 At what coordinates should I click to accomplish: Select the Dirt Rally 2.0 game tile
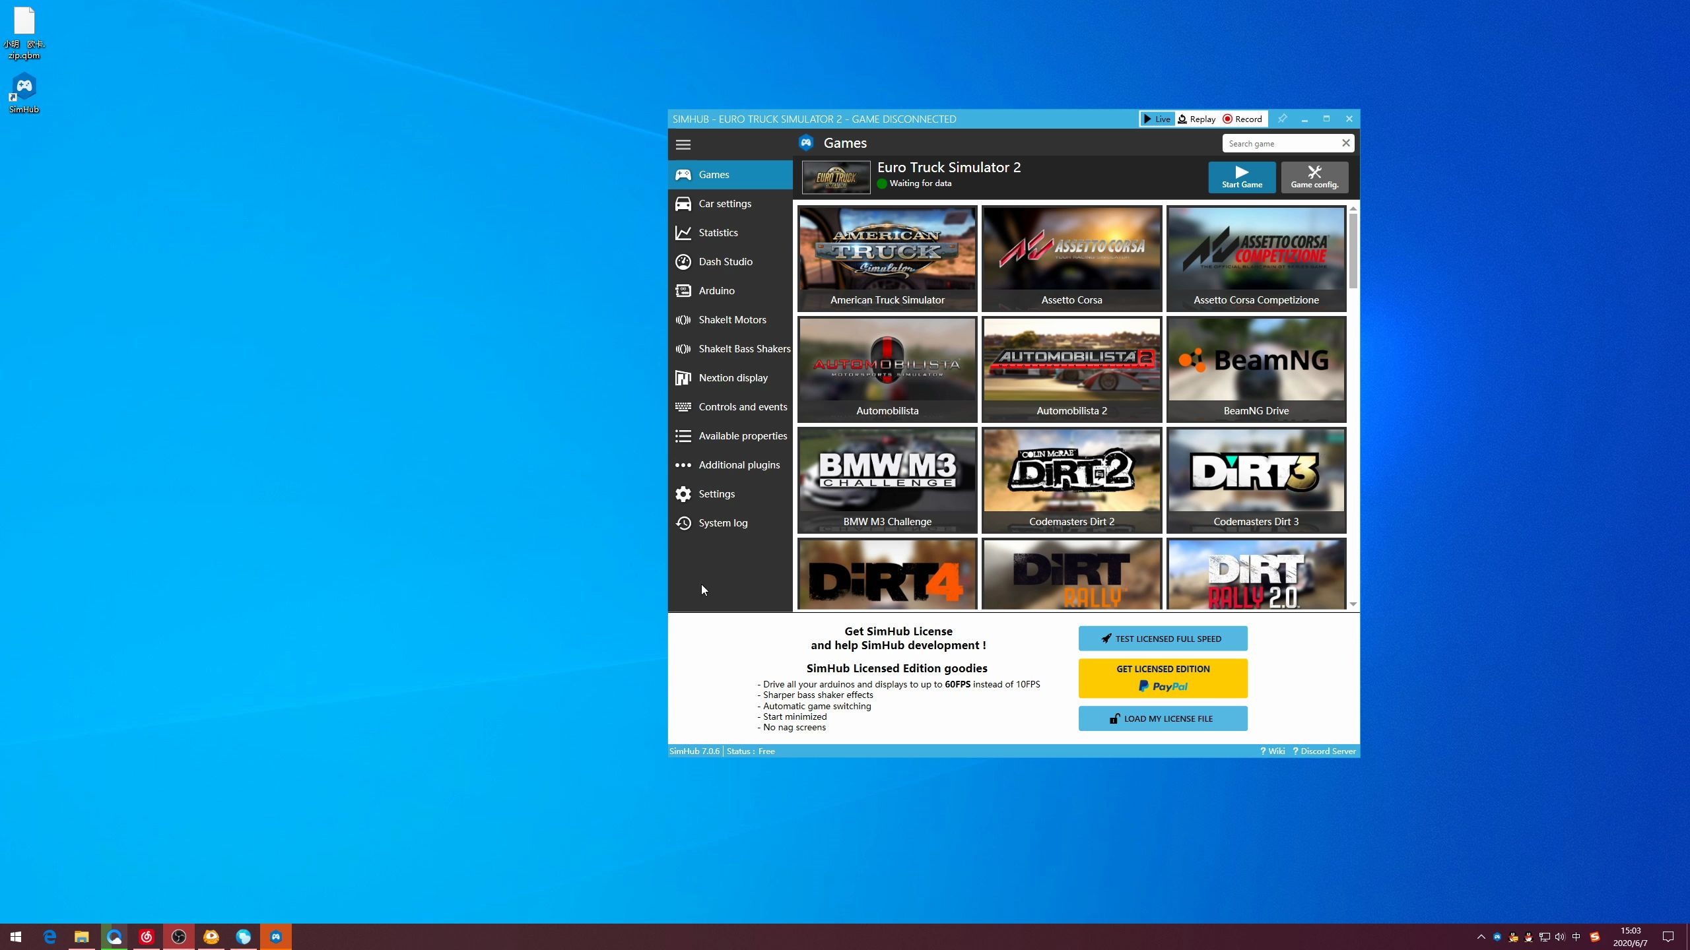pyautogui.click(x=1256, y=574)
